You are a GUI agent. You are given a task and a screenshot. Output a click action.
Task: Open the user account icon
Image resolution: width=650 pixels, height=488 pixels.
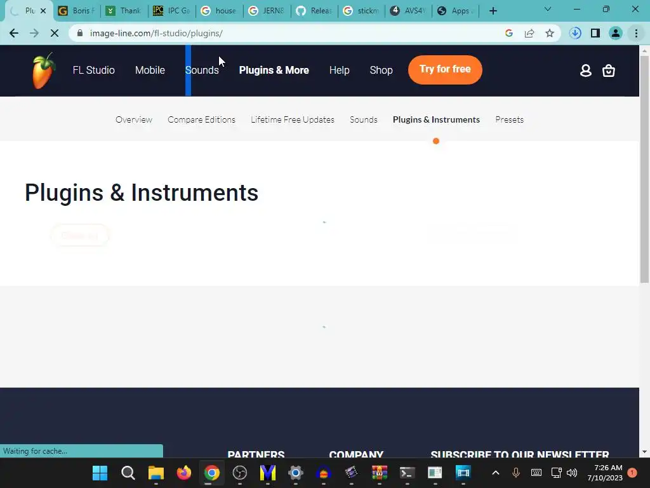tap(585, 71)
